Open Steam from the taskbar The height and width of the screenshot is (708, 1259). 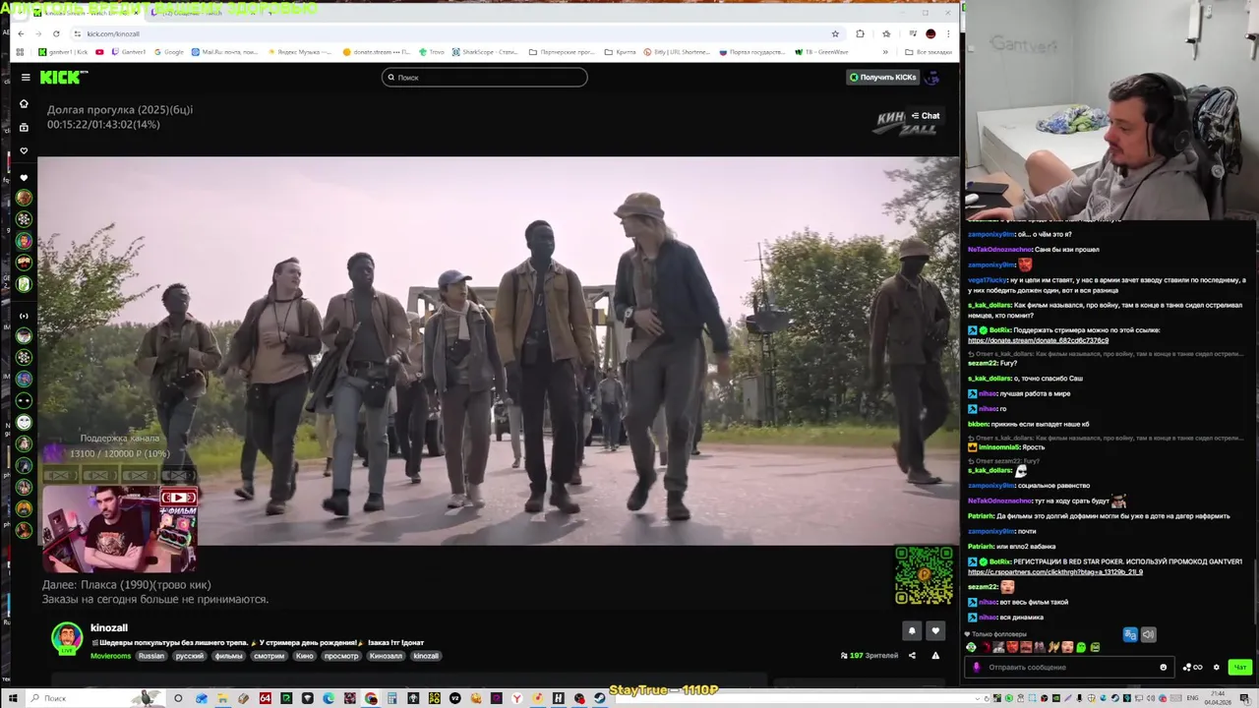coord(600,698)
